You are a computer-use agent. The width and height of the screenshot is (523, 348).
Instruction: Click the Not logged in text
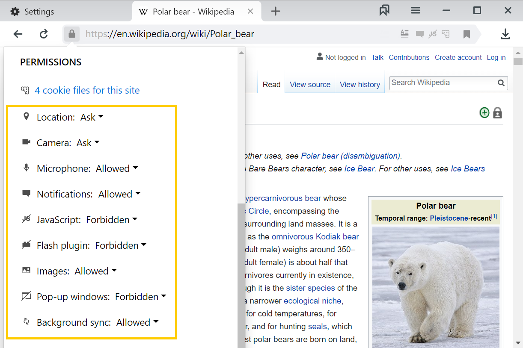click(345, 57)
